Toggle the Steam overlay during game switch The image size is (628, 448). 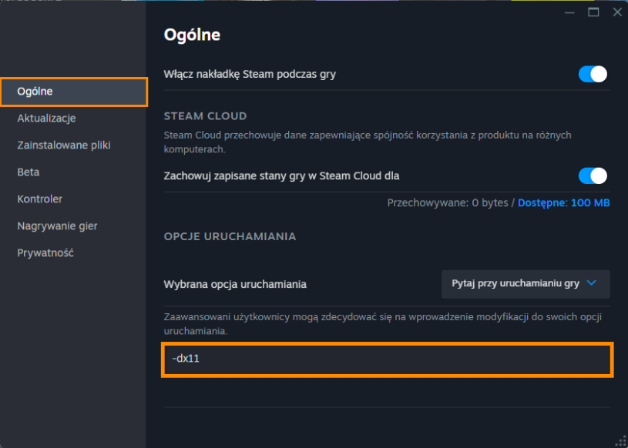[593, 75]
